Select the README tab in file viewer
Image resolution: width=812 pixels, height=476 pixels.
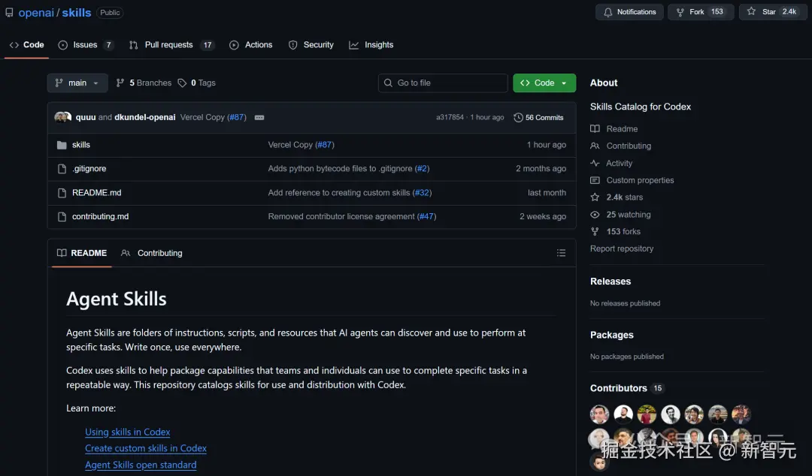pos(82,253)
